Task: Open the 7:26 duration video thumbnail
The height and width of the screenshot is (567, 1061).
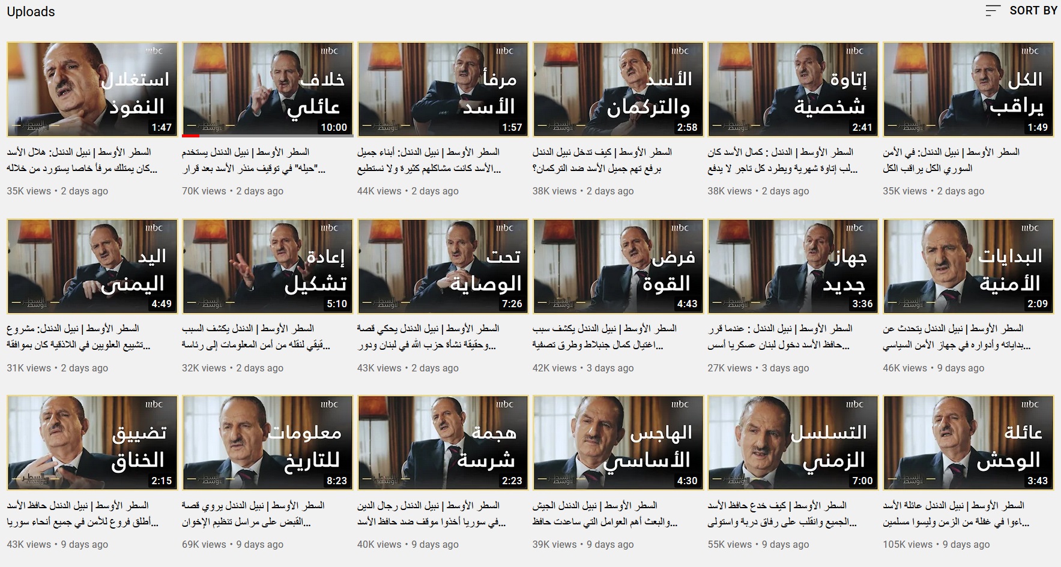Action: (443, 266)
